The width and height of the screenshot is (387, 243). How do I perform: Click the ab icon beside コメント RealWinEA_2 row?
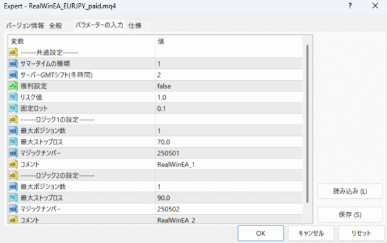[13, 220]
